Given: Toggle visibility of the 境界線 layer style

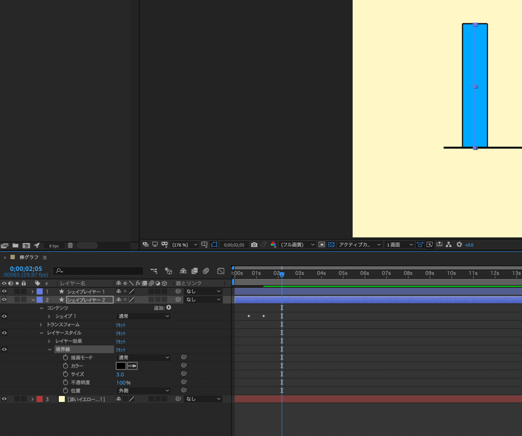Looking at the screenshot, I should [x=4, y=350].
